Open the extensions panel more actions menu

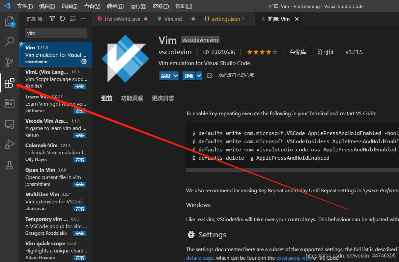click(x=83, y=19)
